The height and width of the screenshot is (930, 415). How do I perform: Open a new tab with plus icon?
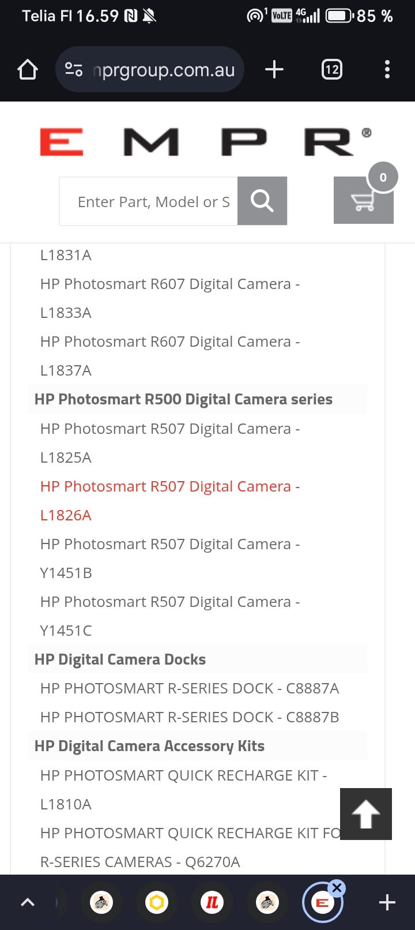coord(274,70)
